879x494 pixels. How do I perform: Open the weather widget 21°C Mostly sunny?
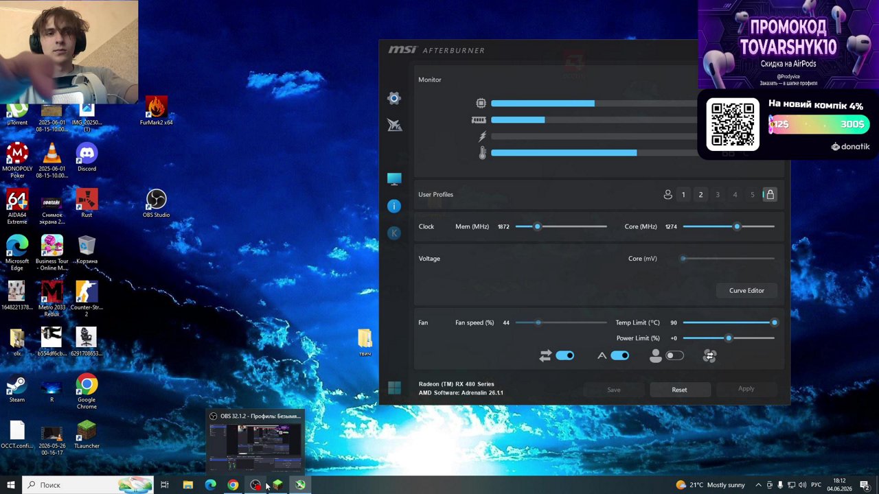click(x=710, y=485)
